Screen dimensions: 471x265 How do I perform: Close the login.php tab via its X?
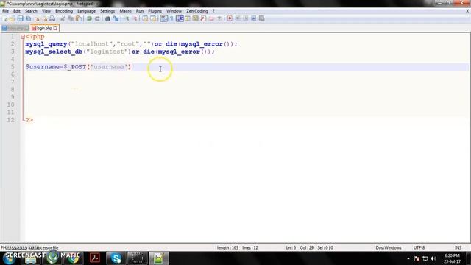click(x=56, y=28)
